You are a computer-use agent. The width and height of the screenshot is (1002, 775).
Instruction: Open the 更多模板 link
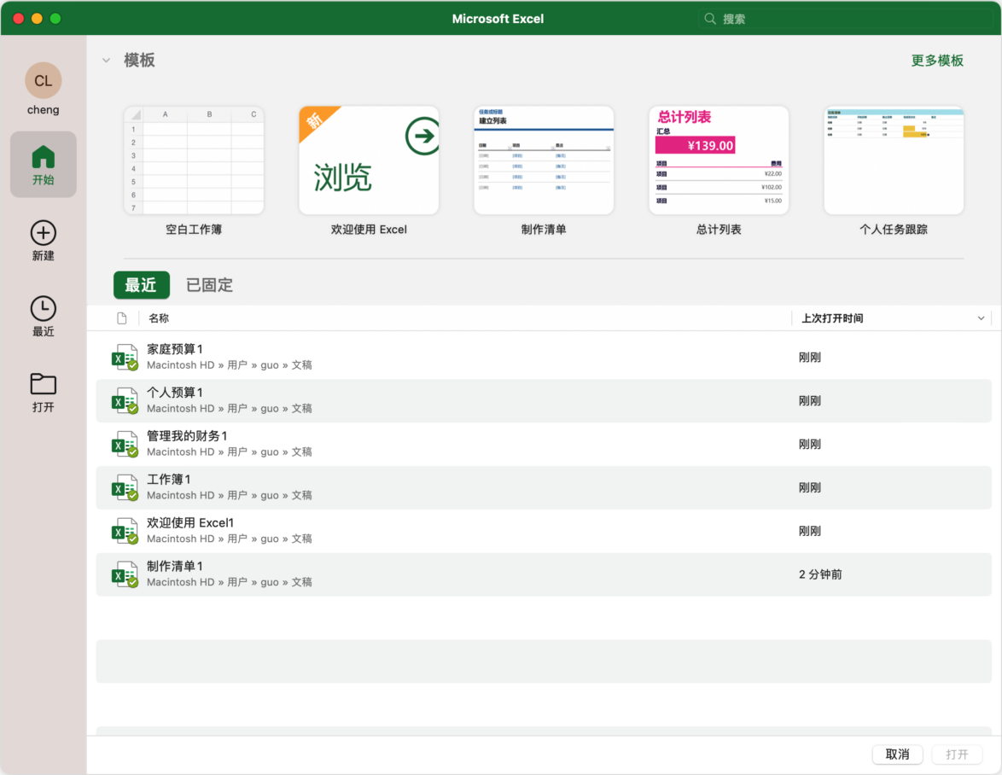pos(937,61)
